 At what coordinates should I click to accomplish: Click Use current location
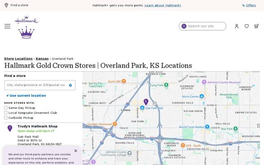point(26,96)
